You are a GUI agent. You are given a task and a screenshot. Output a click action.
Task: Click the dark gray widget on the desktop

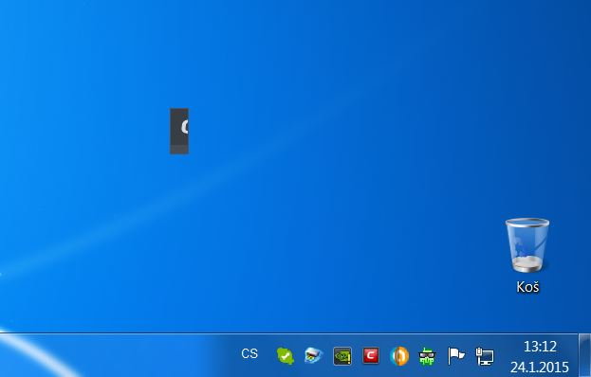179,131
